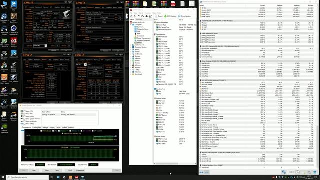This screenshot has height=180, width=320.
Task: Click HWiNFO bottom-left navigation arrows icon
Action: point(201,172)
